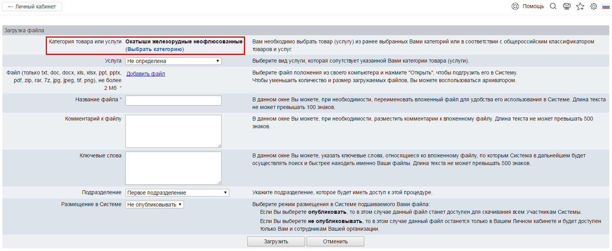The image size is (612, 251).
Task: Open settings gear icon
Action: [594, 6]
